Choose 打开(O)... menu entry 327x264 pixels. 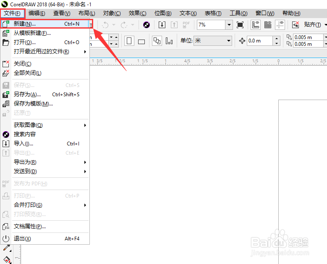(45, 42)
